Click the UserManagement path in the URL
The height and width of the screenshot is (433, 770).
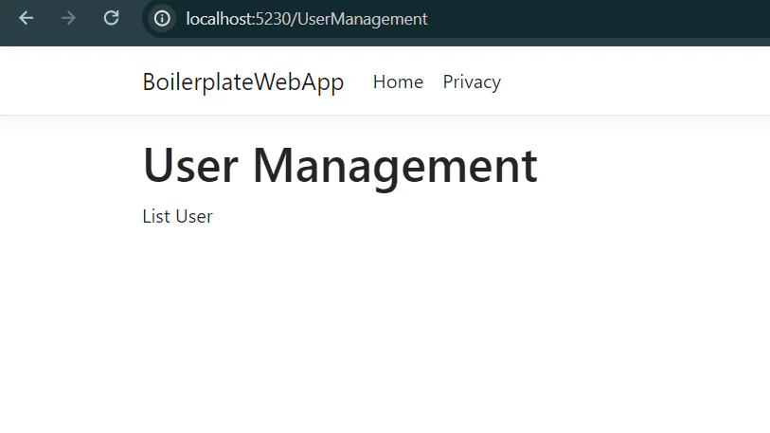[363, 18]
